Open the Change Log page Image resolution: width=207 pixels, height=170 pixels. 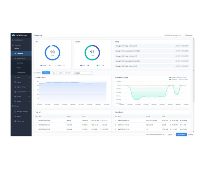pyautogui.click(x=20, y=121)
